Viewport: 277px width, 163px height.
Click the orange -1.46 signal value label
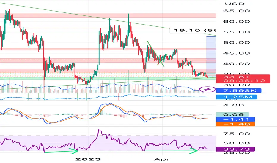235,124
